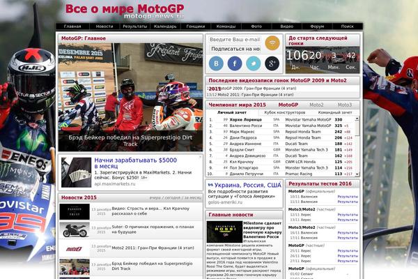Open the Twitter social icon
This screenshot has width=418, height=279.
254,63
